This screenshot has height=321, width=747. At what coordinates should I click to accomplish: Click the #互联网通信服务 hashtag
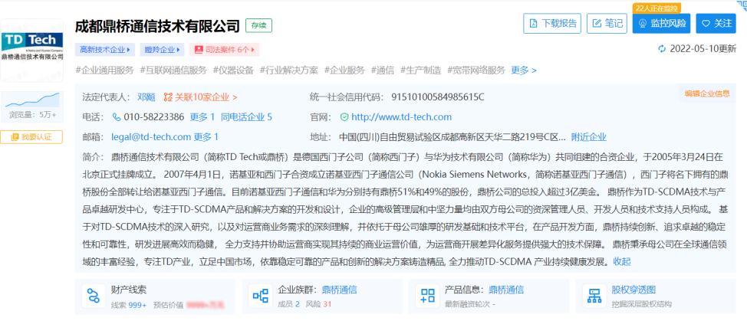173,70
